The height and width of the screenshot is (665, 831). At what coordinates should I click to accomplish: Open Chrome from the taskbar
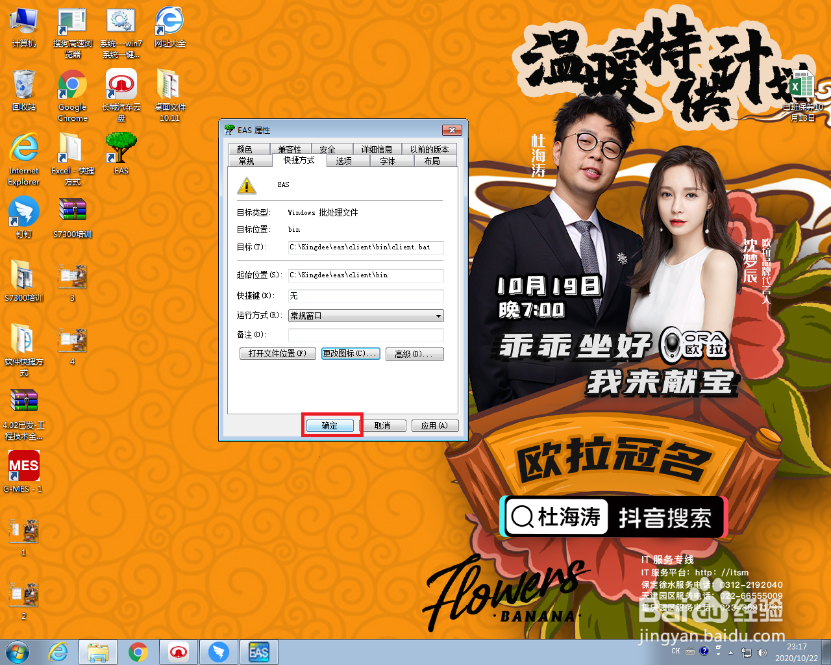tap(138, 652)
